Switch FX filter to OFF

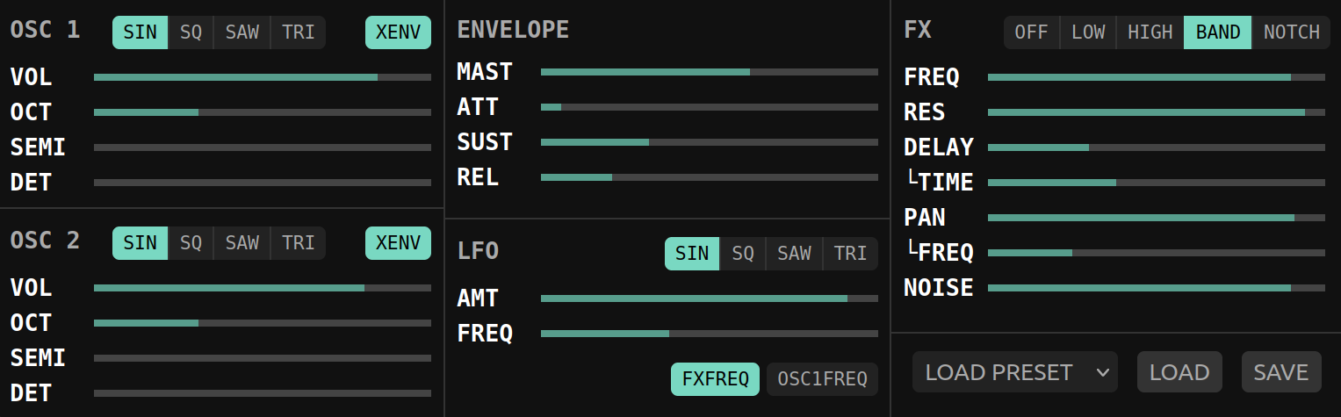(x=1031, y=32)
